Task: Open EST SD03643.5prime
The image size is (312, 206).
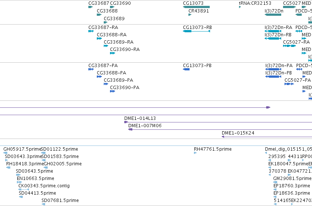Action: 18,175
